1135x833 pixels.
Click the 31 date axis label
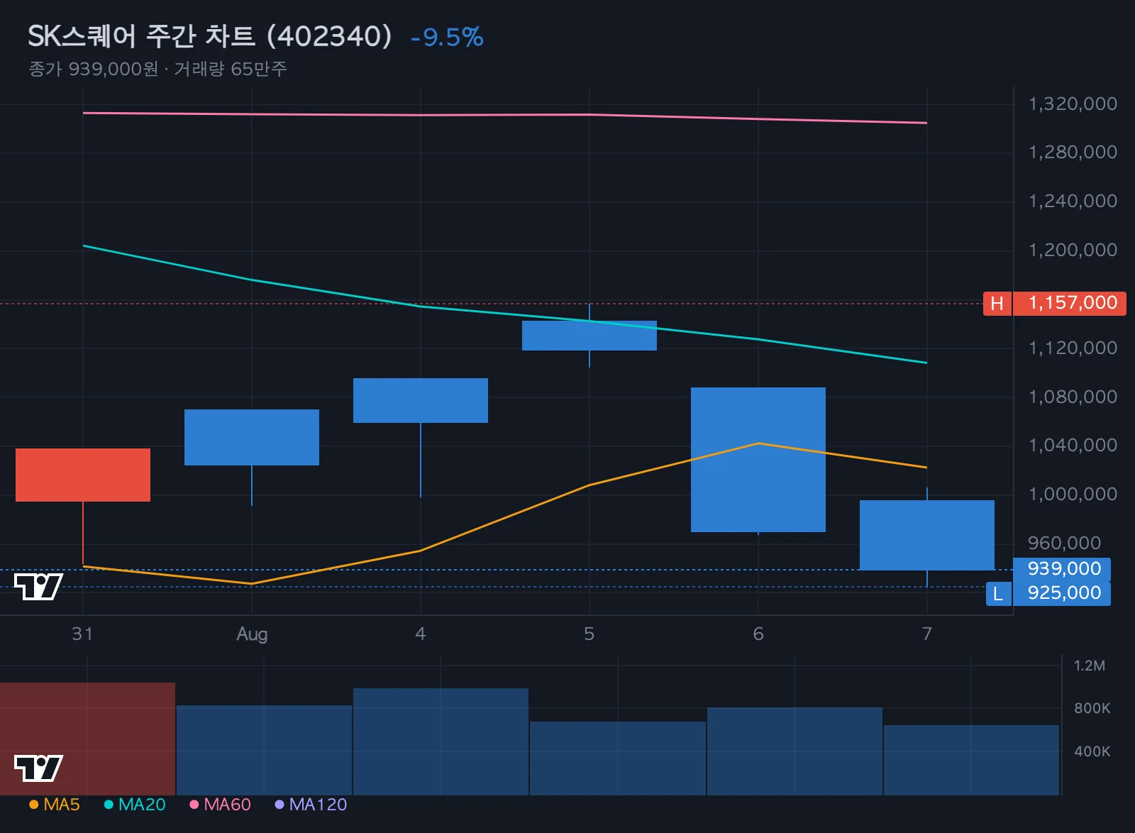82,634
